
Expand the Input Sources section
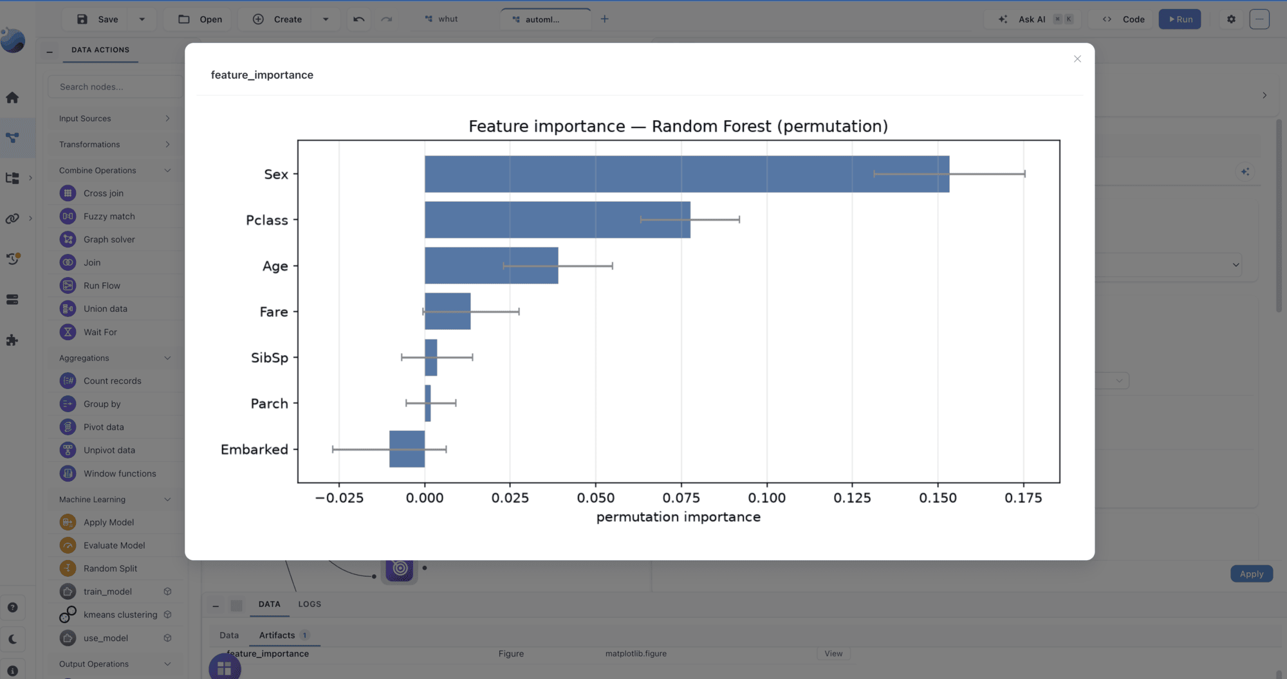115,118
